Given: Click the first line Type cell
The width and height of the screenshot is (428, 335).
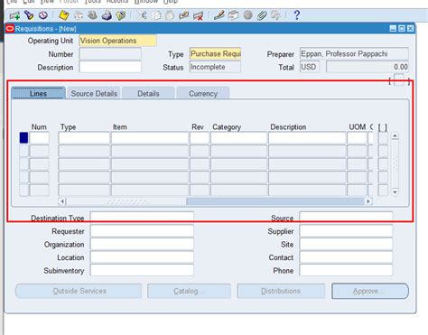Looking at the screenshot, I should pyautogui.click(x=84, y=138).
